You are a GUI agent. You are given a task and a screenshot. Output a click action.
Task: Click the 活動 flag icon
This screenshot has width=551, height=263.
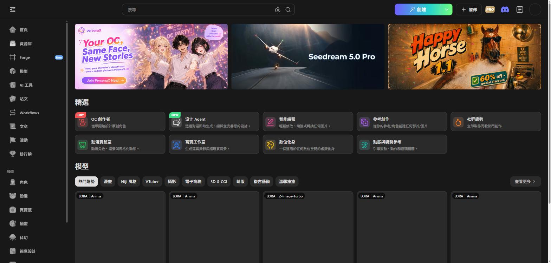point(13,140)
